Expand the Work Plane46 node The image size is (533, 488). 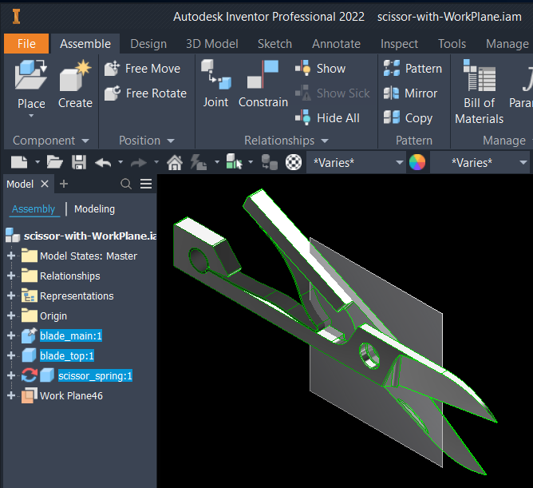tap(11, 395)
